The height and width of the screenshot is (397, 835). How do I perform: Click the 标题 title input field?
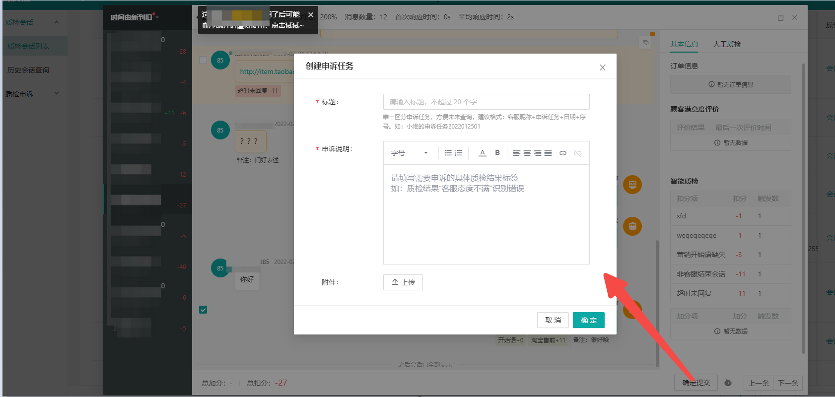point(487,102)
